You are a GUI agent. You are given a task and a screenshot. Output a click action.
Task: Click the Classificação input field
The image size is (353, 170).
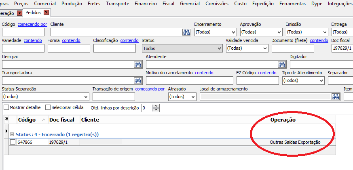pos(114,48)
